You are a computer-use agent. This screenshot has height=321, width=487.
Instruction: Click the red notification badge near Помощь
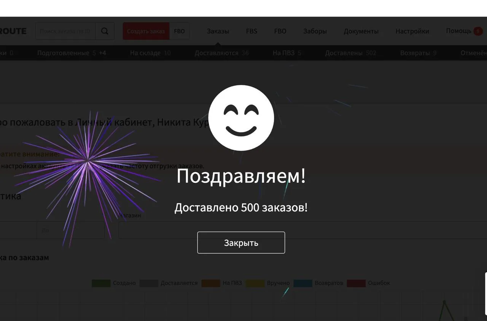coord(478,31)
